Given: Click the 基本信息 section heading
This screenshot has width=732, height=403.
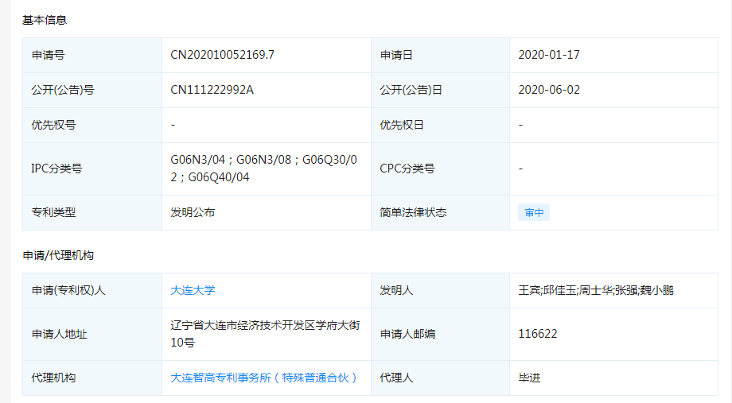Looking at the screenshot, I should pos(45,20).
